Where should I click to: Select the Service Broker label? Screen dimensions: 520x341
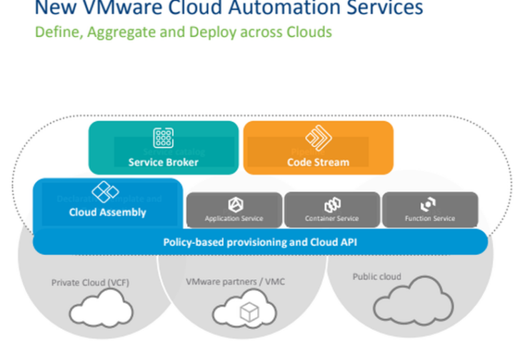163,162
